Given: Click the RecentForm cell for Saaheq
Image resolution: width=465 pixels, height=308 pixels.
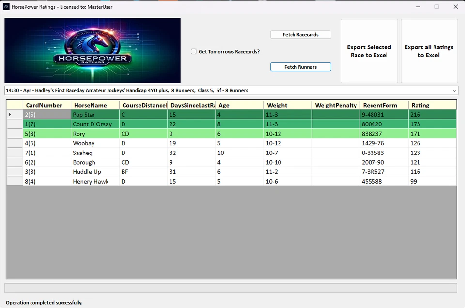Looking at the screenshot, I should (x=383, y=153).
